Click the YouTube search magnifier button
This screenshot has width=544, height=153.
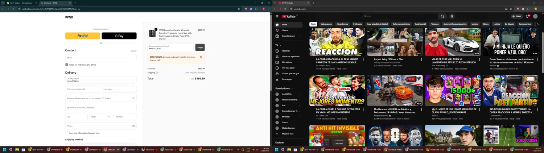point(442,16)
